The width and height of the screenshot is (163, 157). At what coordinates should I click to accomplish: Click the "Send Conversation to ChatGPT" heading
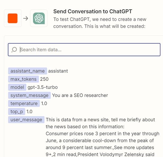tap(93, 11)
